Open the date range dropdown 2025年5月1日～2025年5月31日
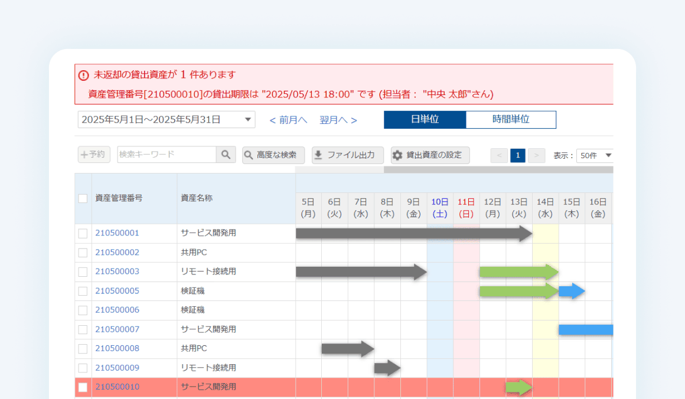685x399 pixels. (x=167, y=120)
